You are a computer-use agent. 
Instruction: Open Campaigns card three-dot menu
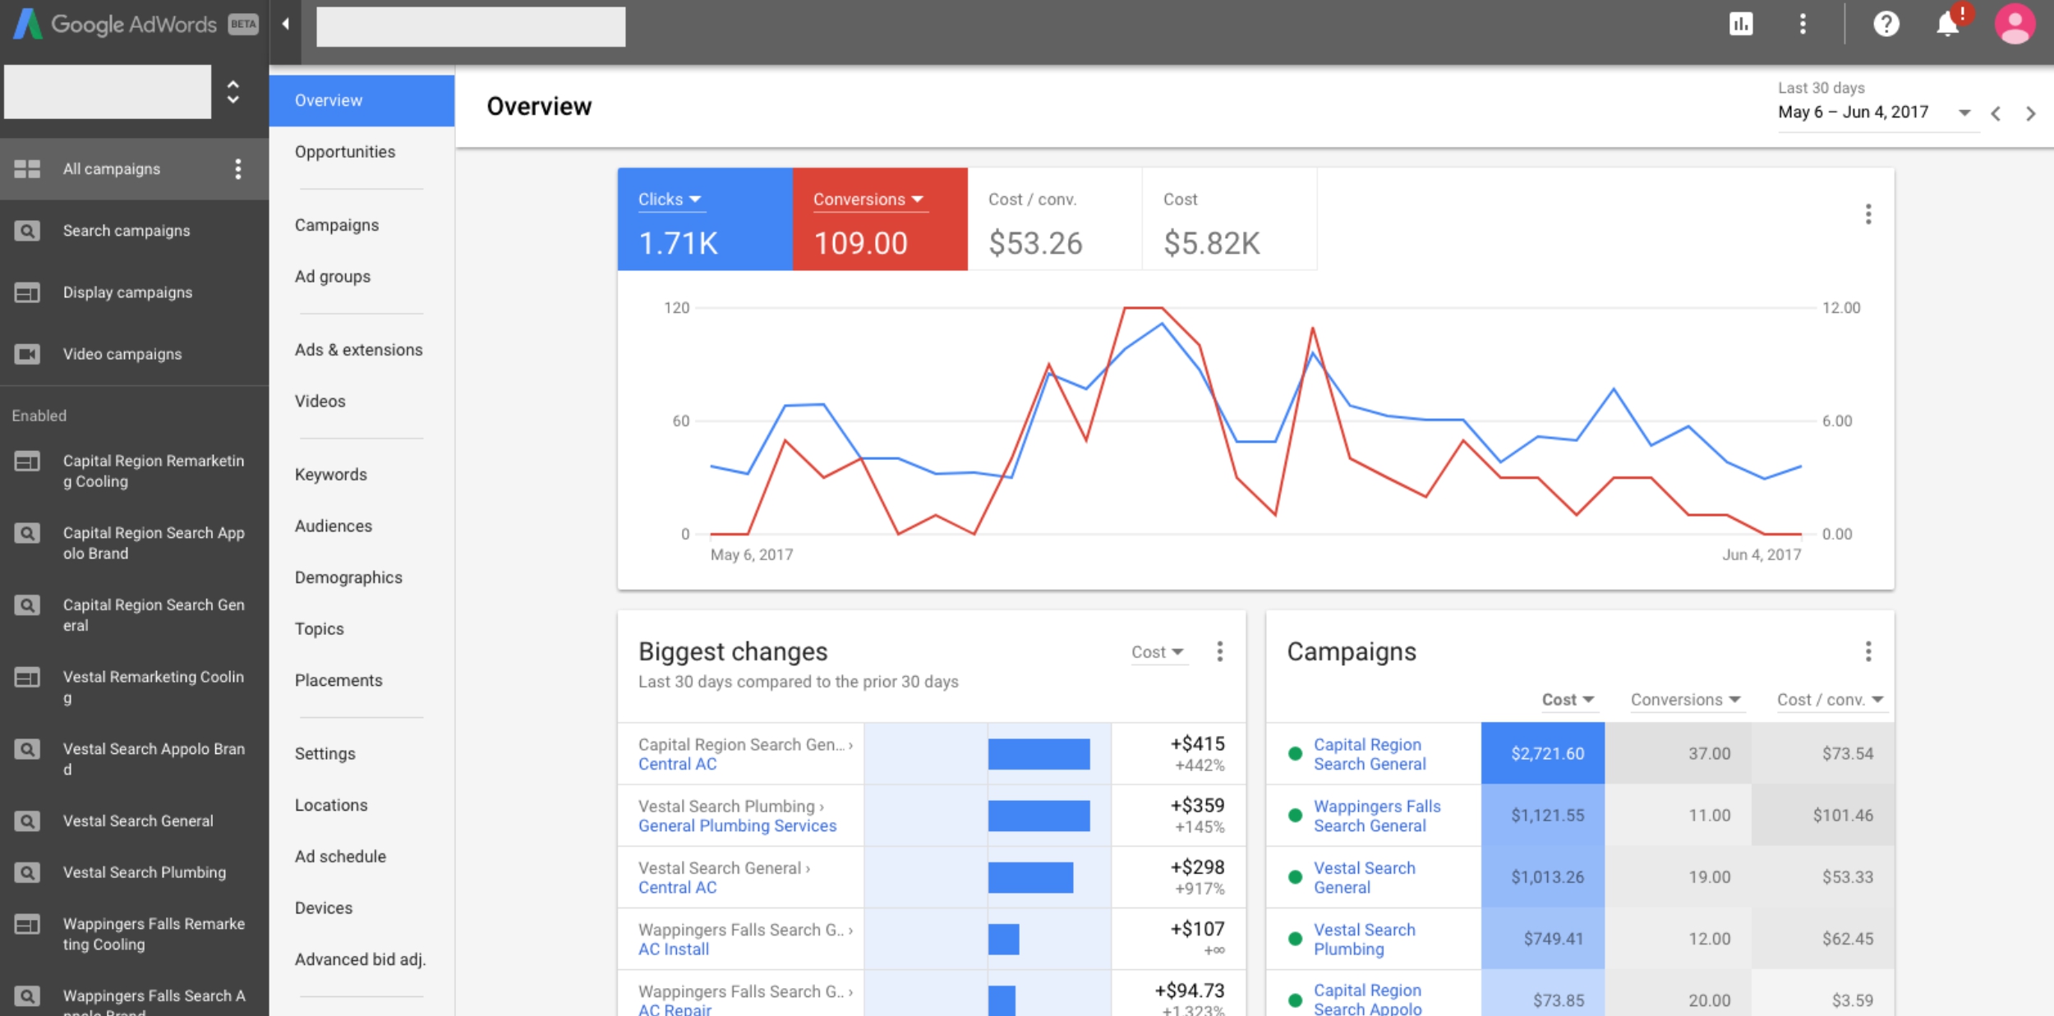pos(1868,651)
